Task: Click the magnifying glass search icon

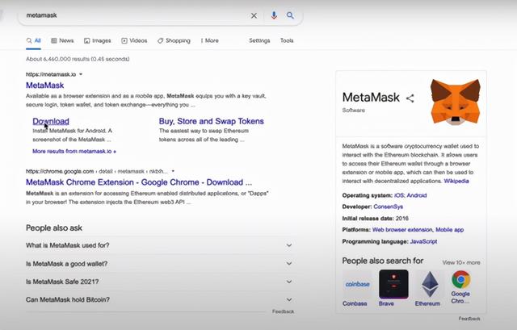Action: (x=290, y=15)
